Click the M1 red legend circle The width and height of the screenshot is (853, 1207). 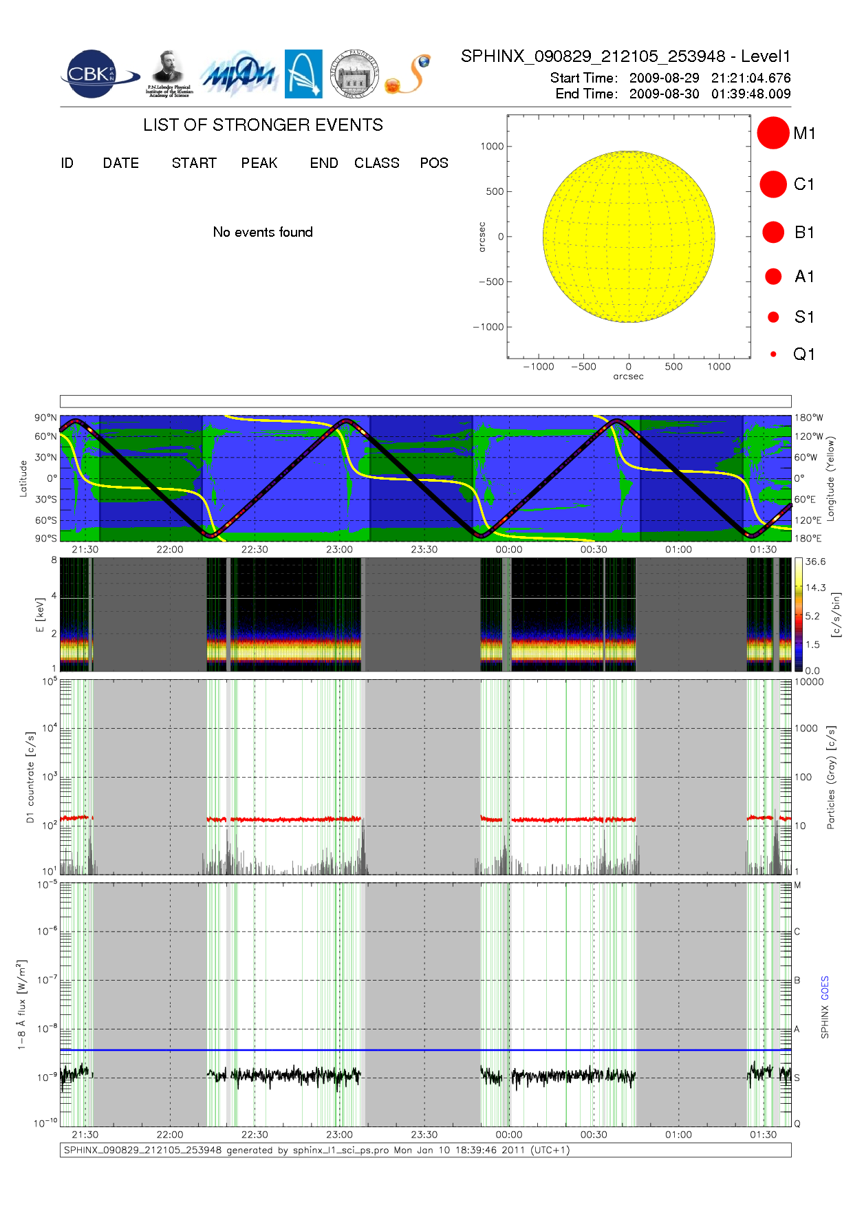coord(773,133)
